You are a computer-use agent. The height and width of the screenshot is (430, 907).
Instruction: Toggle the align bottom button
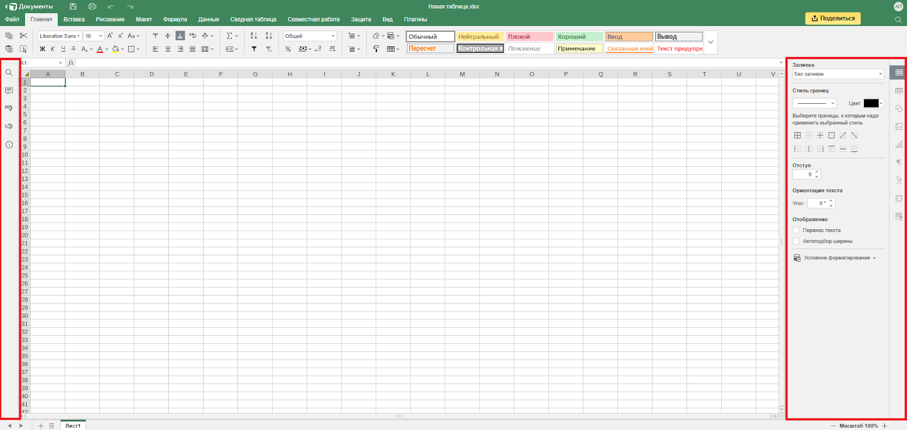point(180,36)
